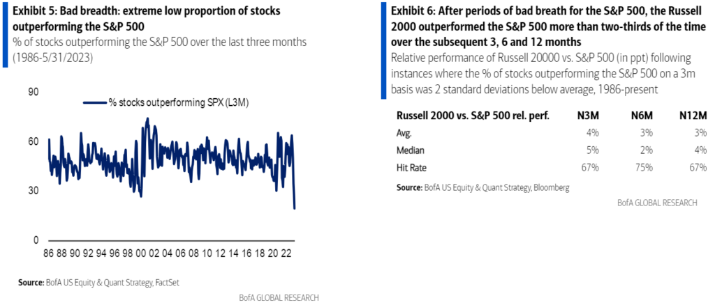Image resolution: width=715 pixels, height=305 pixels.
Task: Select the "% stocks outperforming SPX (L3M)" legend label
Action: click(x=179, y=102)
